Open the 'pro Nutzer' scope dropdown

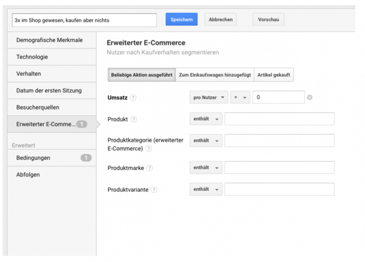coord(209,98)
